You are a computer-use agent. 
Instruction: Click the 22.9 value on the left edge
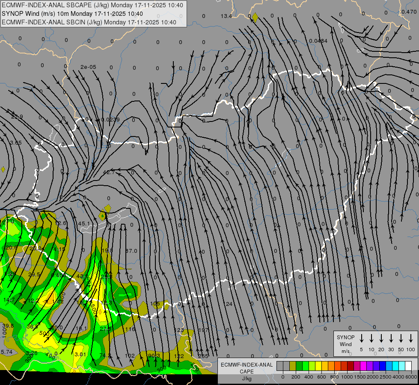point(17,117)
